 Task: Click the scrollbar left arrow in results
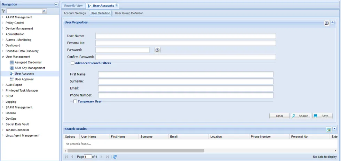tap(65, 151)
